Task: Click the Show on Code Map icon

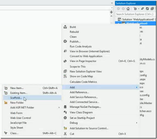Action: tap(65, 76)
